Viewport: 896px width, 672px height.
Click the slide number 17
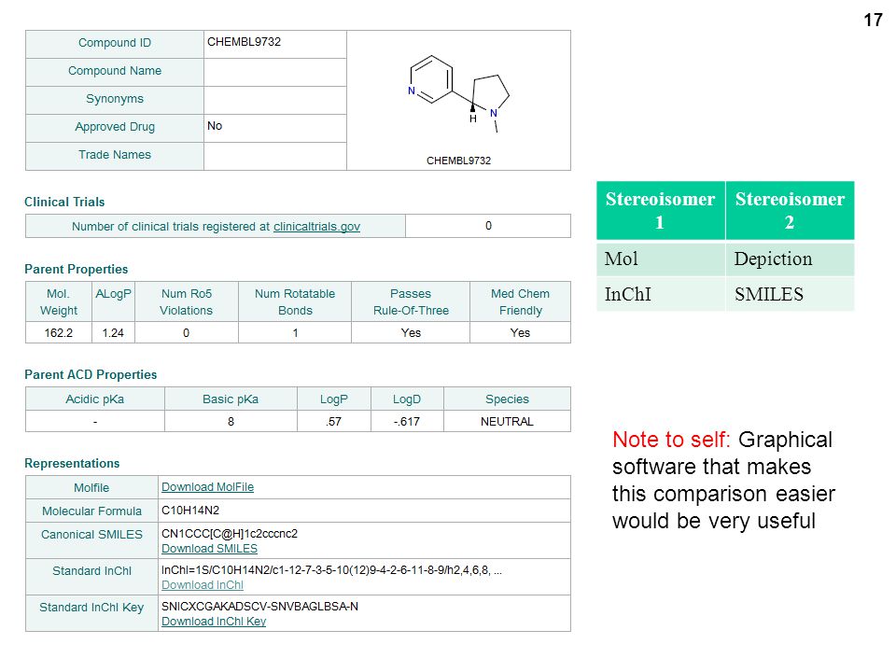pyautogui.click(x=873, y=20)
